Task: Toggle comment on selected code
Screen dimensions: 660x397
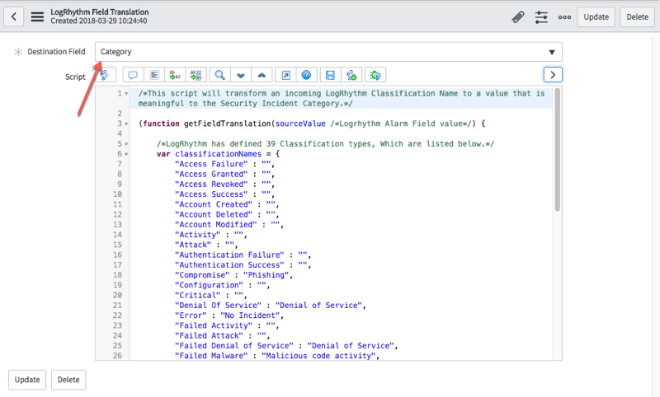Action: tap(133, 75)
